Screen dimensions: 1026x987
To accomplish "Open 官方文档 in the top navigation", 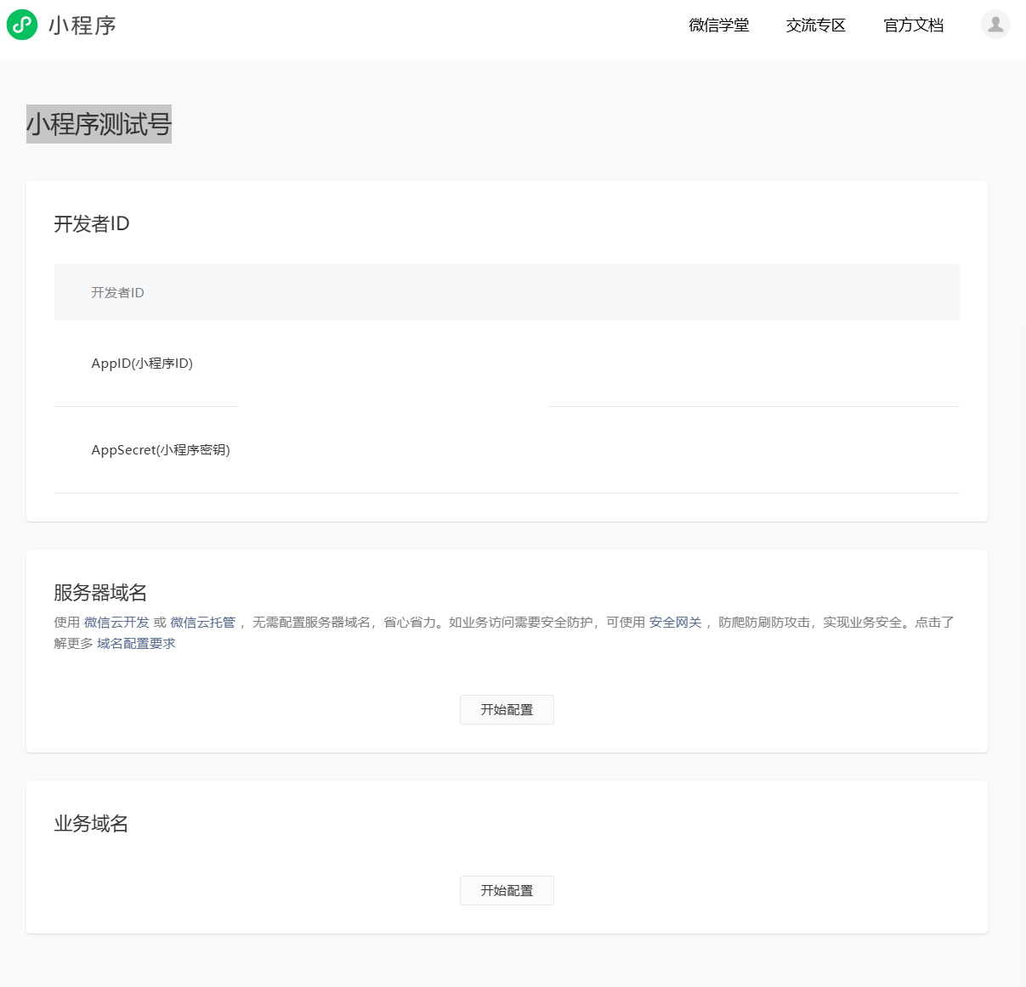I will (914, 25).
